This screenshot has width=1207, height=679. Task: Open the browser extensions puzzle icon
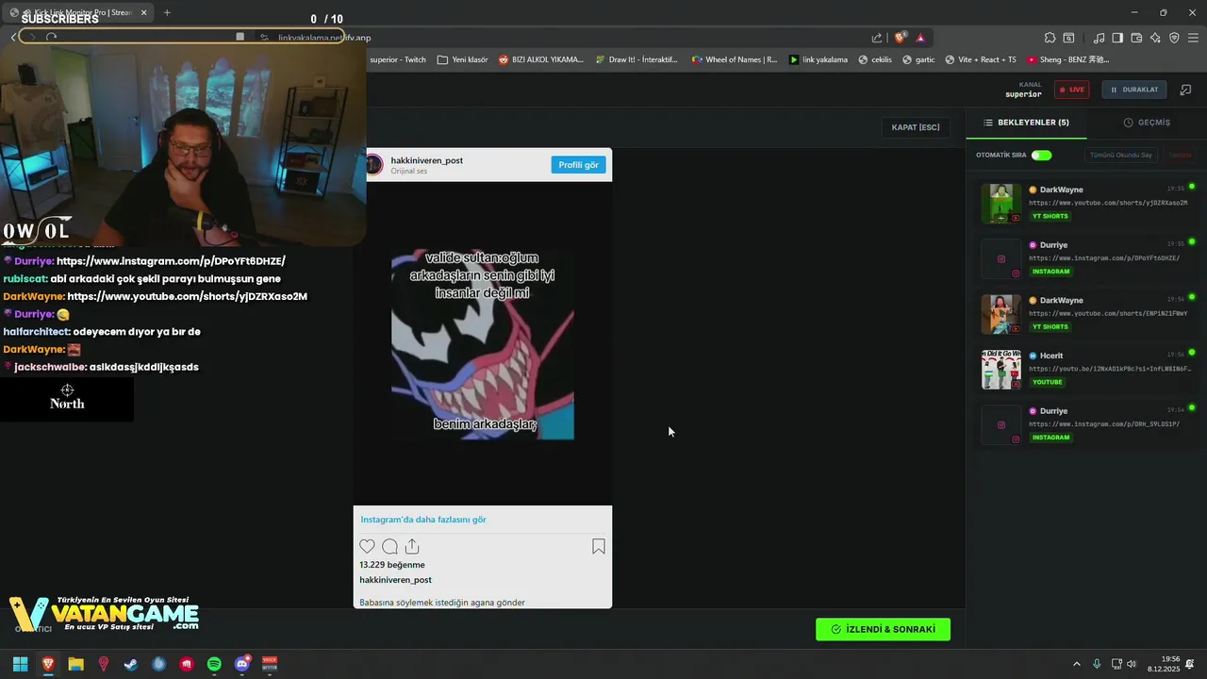click(1050, 38)
